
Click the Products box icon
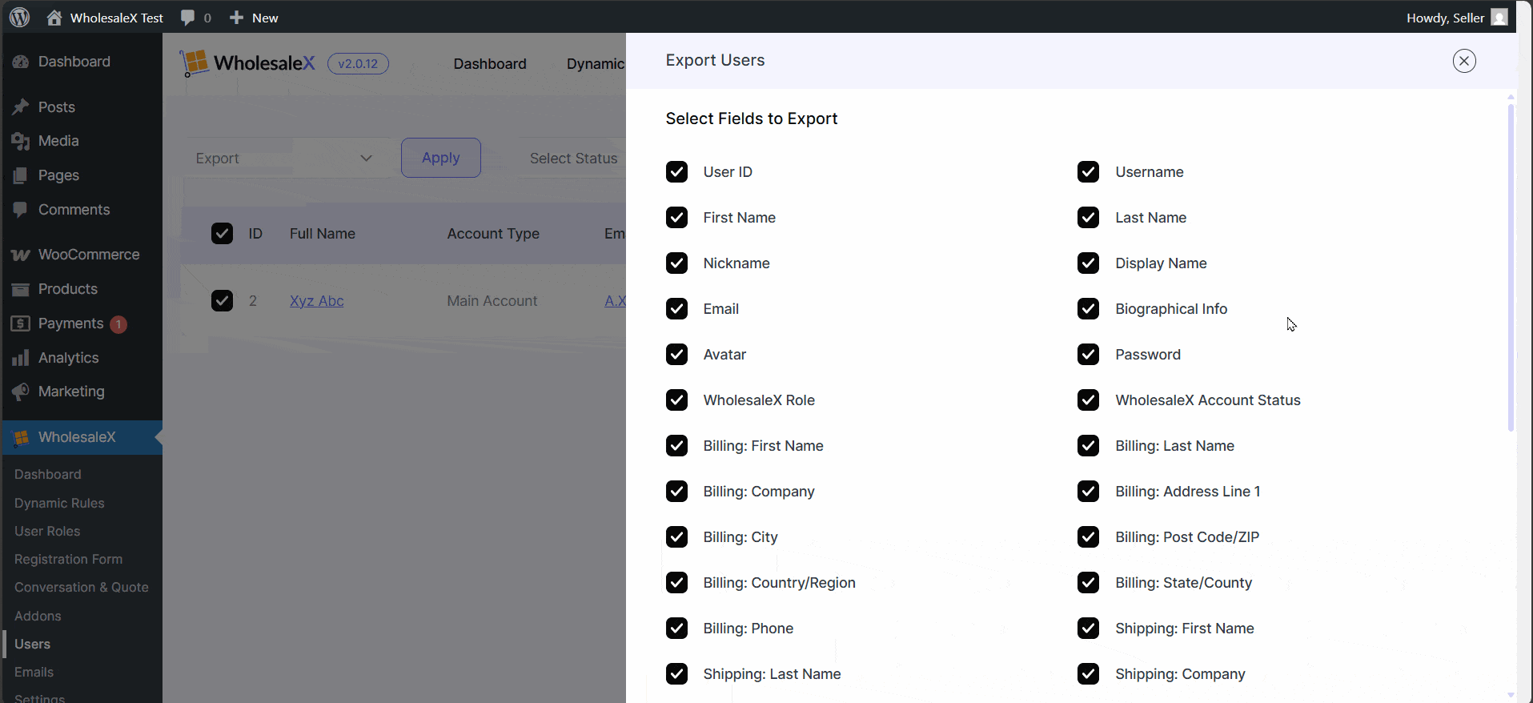pyautogui.click(x=21, y=289)
